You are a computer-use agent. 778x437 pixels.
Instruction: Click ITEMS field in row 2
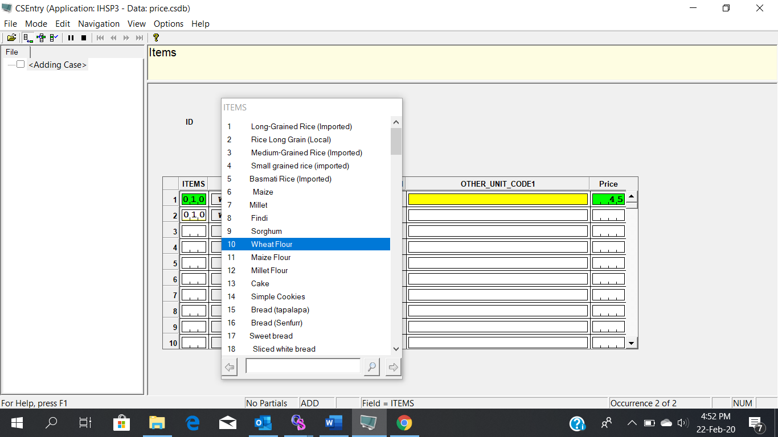[194, 215]
